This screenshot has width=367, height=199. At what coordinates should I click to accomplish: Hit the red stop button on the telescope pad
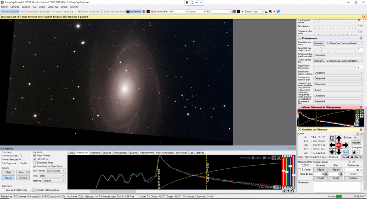click(x=339, y=145)
